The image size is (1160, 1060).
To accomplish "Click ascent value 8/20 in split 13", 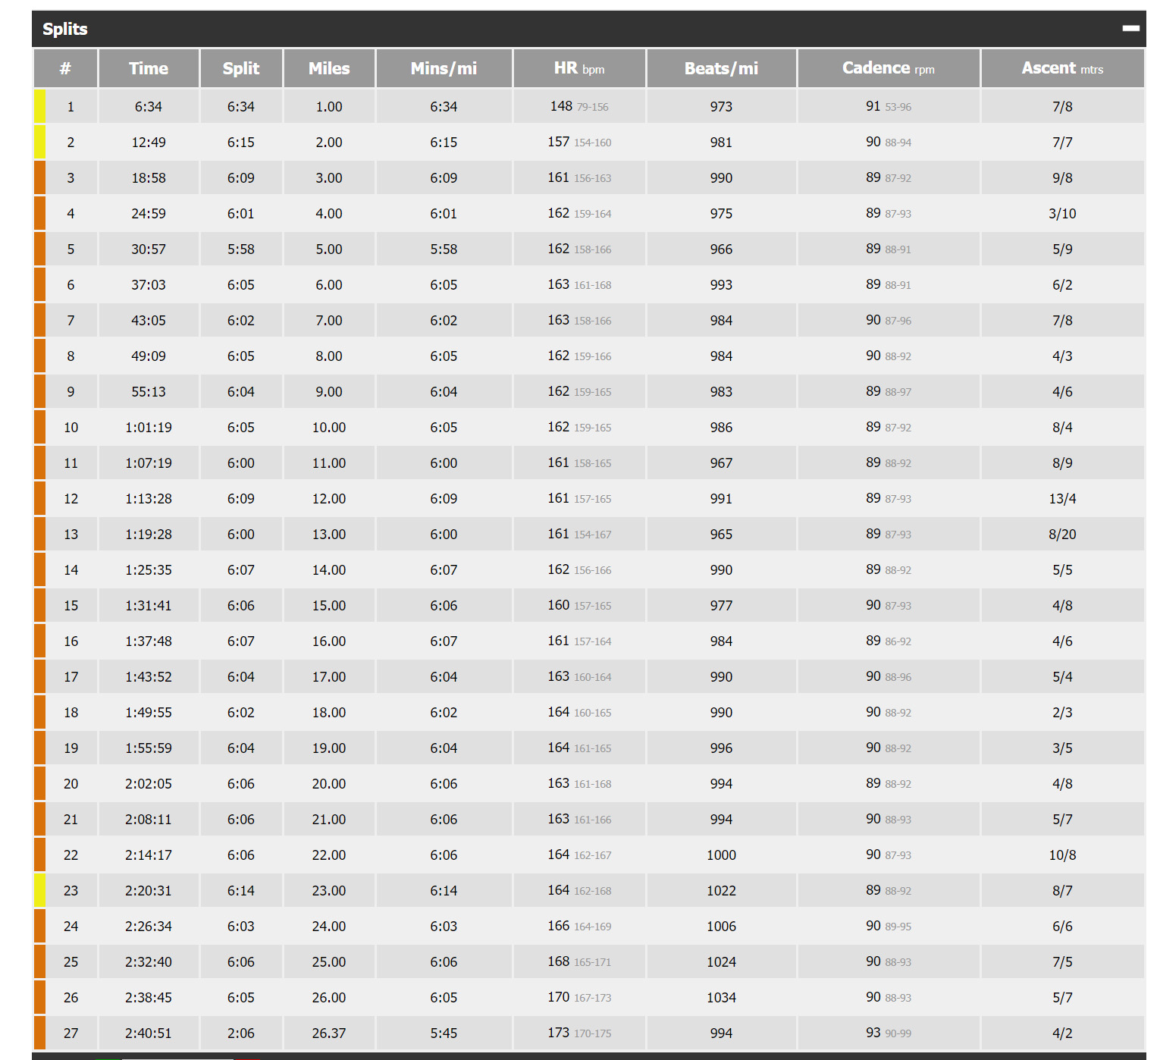I will (1062, 535).
